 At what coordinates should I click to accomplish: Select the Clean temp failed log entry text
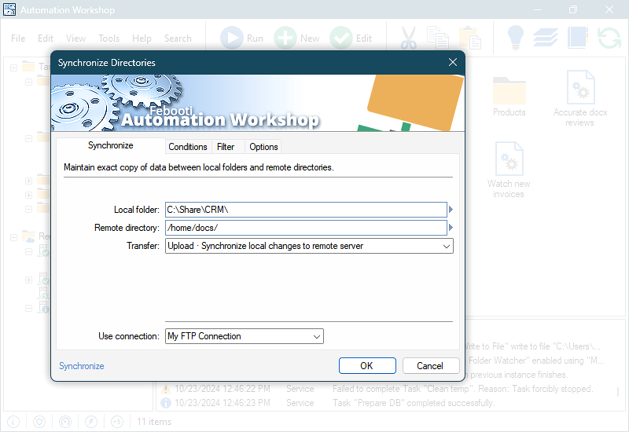click(462, 389)
